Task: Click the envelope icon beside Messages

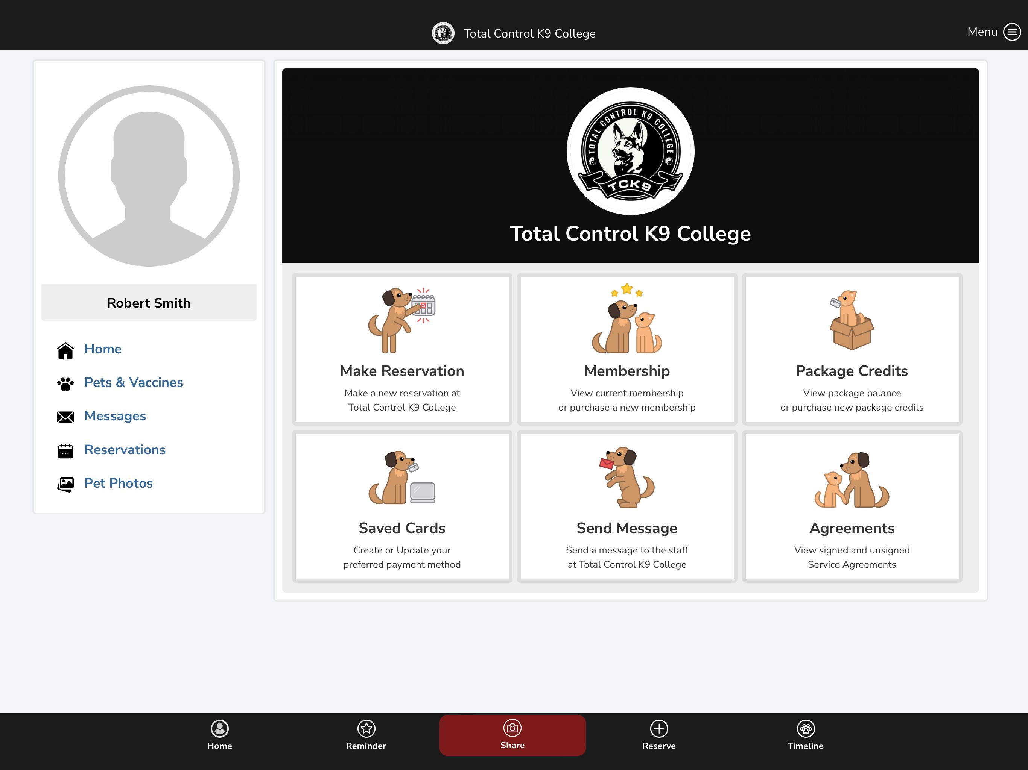Action: (x=65, y=417)
